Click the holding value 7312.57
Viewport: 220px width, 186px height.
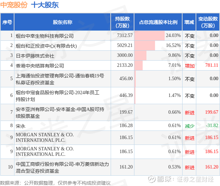[125, 35]
